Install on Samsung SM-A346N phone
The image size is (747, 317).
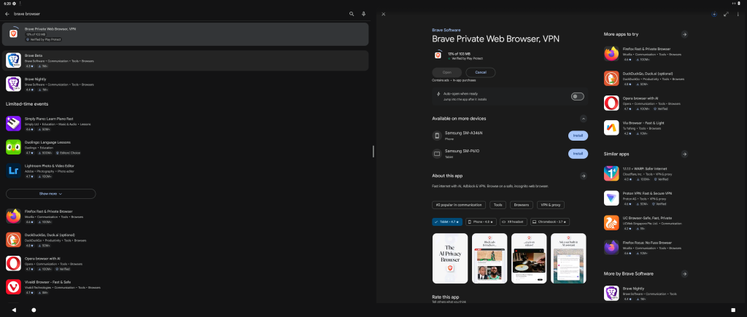(578, 136)
